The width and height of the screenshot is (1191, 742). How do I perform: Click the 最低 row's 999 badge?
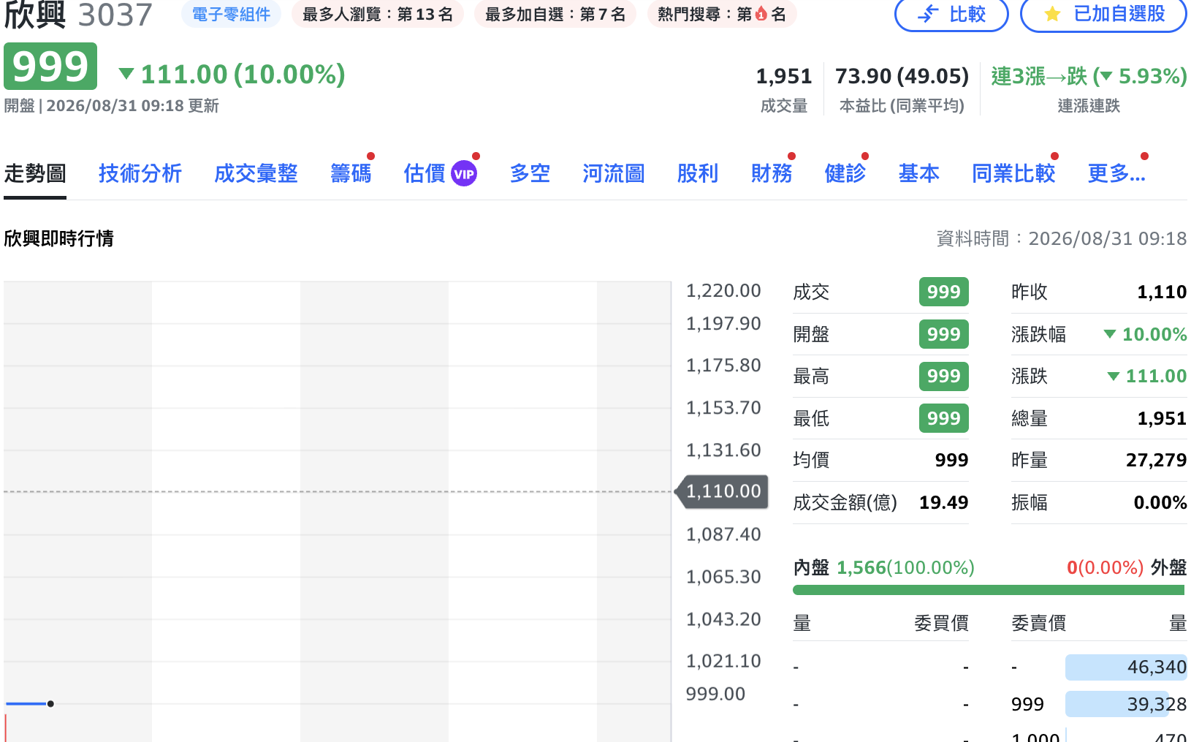pyautogui.click(x=943, y=418)
